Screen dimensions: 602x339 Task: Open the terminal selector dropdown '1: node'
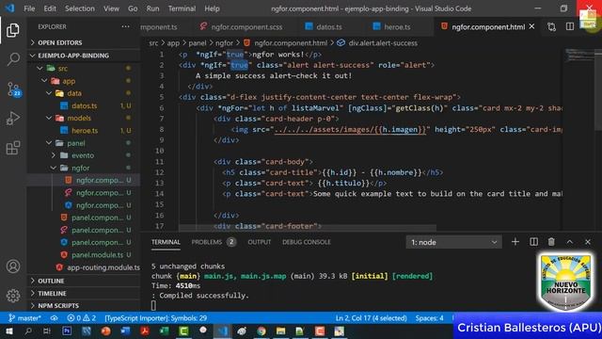(453, 242)
